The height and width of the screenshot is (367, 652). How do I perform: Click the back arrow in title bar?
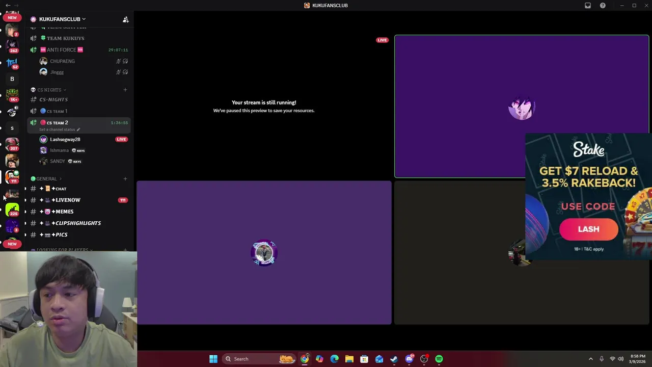[x=8, y=5]
